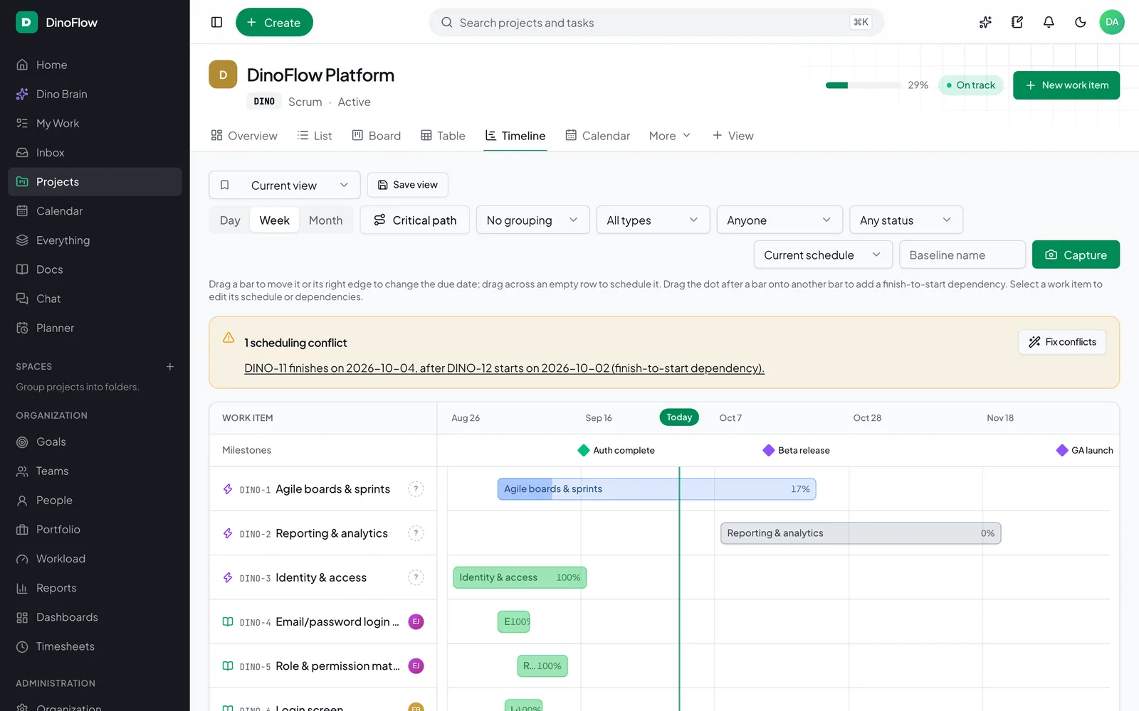
Task: Switch to the Board tab
Action: [377, 136]
